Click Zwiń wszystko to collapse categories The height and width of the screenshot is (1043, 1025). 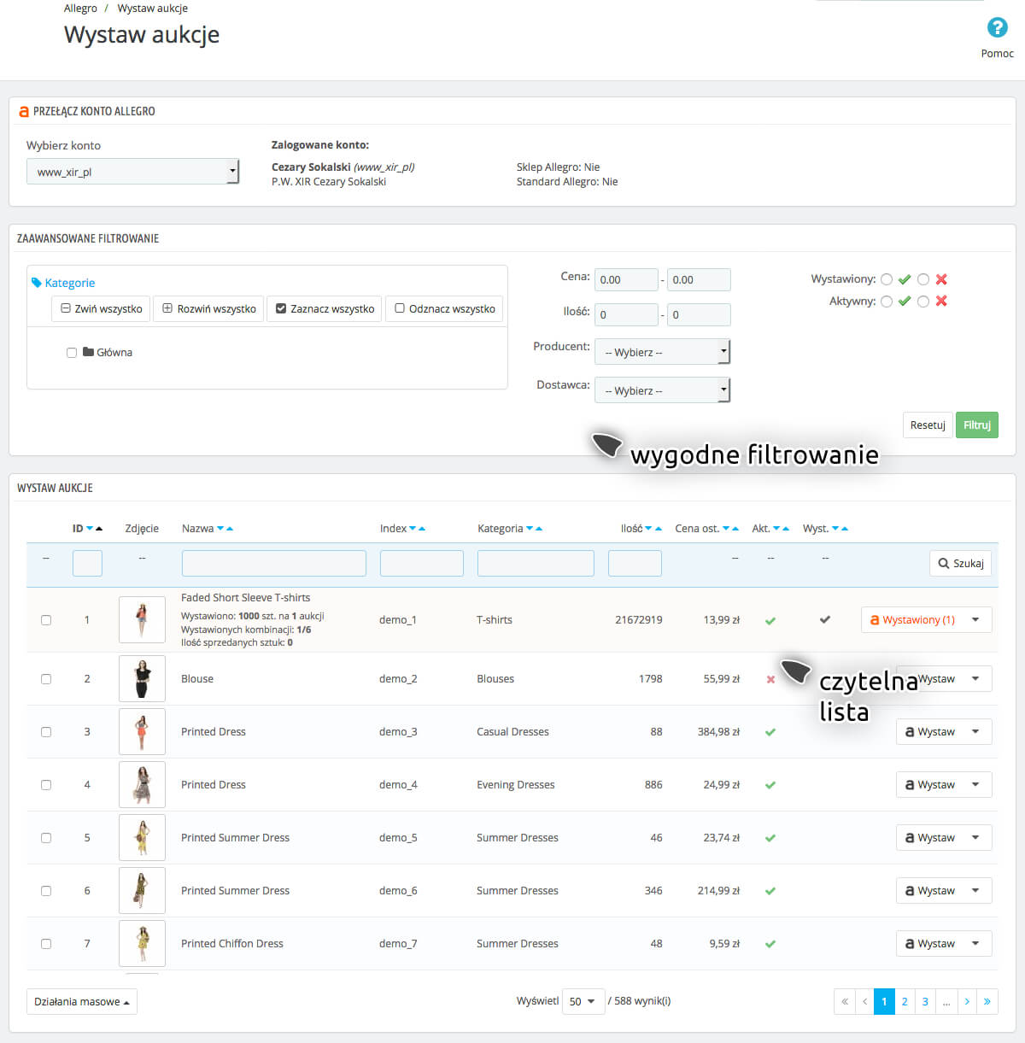[102, 308]
